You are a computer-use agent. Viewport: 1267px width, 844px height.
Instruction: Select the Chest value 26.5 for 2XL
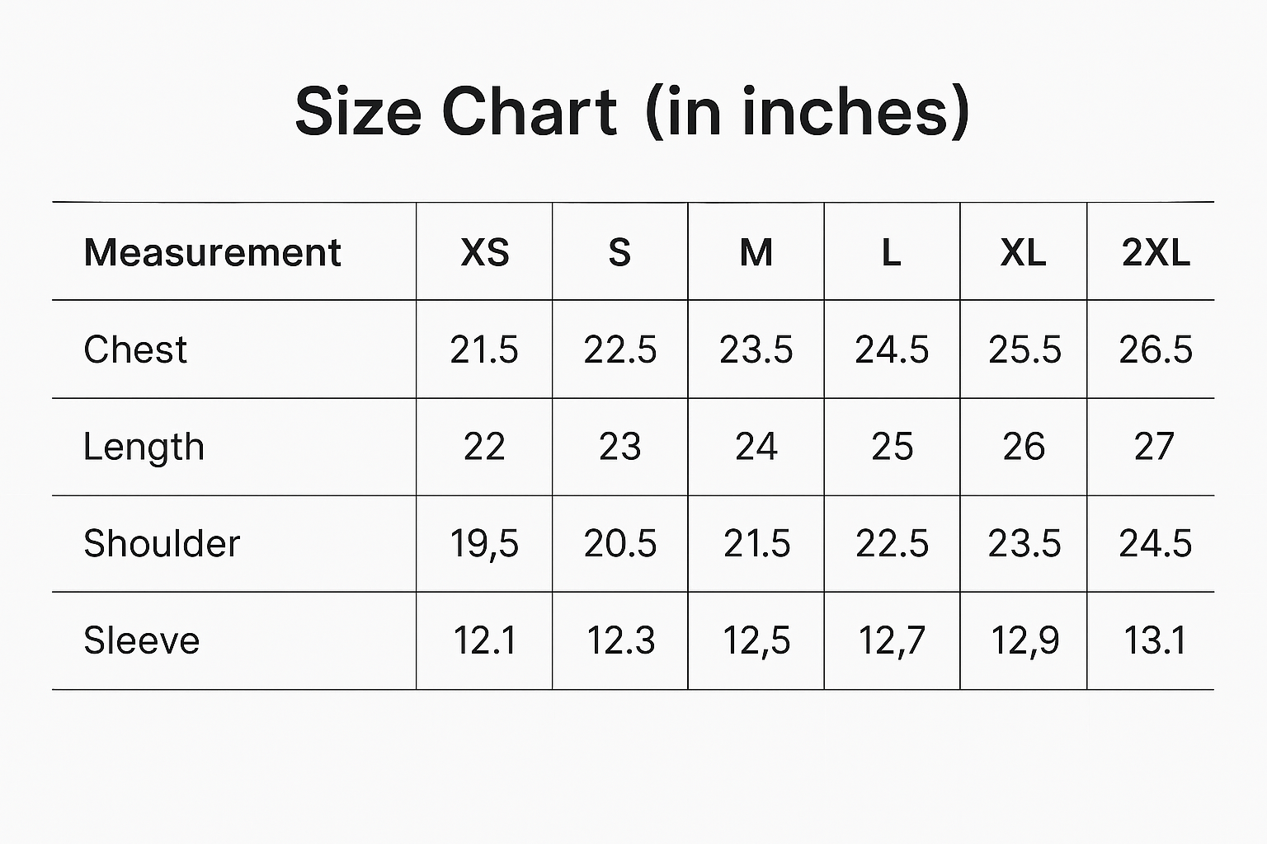click(1156, 349)
